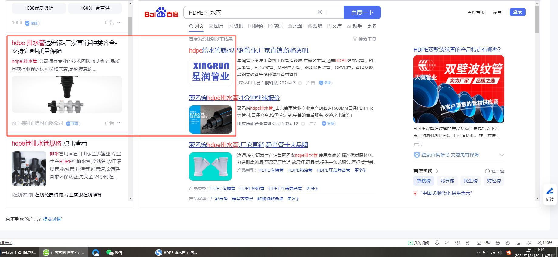
Task: Click the 1688厂家直供 button
Action: [x=95, y=8]
